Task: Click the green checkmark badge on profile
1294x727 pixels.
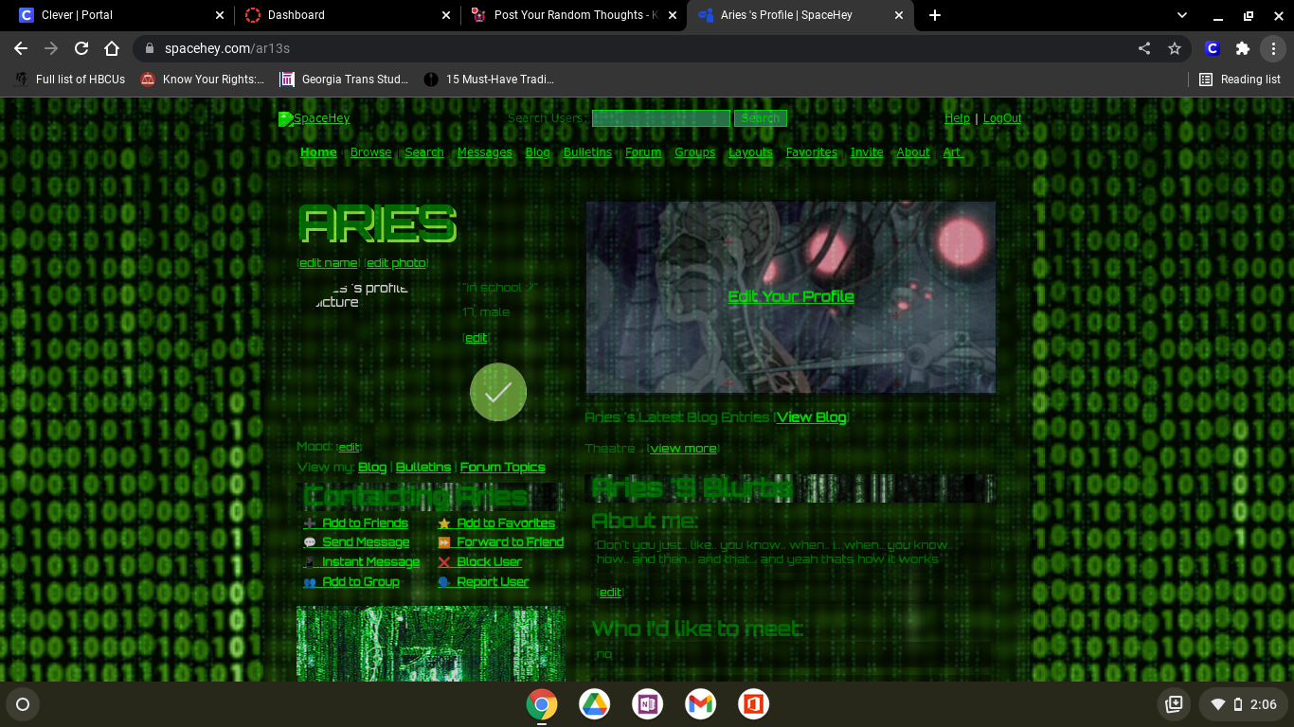Action: [x=498, y=392]
